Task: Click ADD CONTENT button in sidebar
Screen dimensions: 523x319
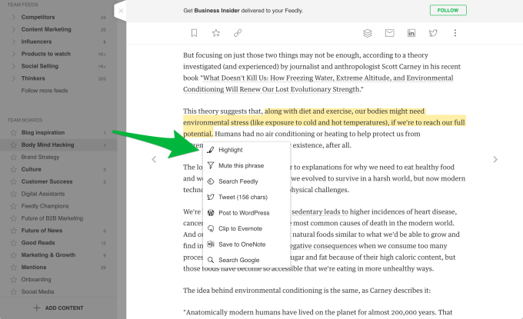Action: (58, 308)
